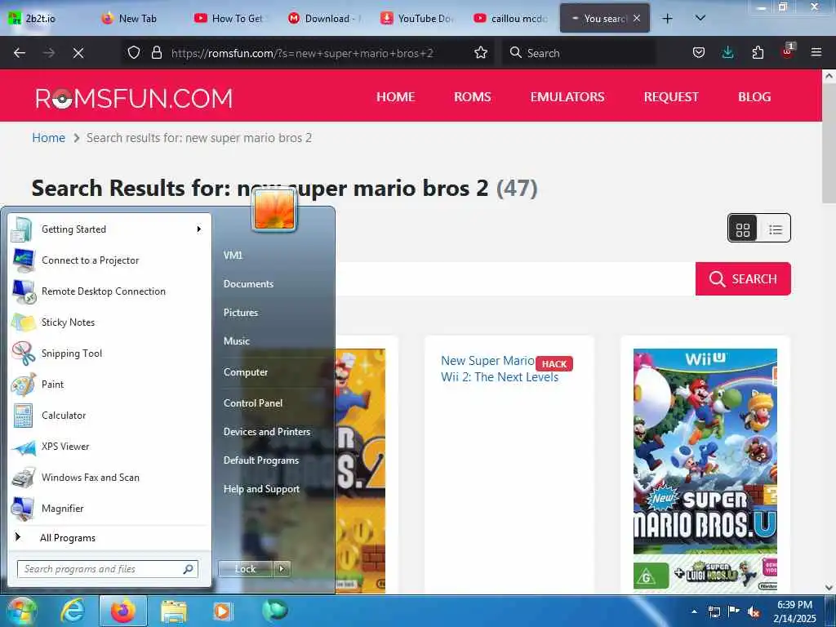Close the current You searched tab

point(637,18)
